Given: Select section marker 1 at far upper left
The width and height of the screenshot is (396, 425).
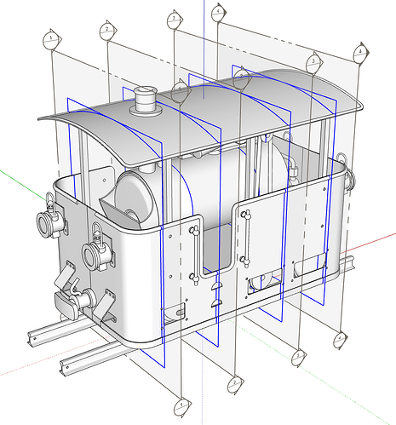Looking at the screenshot, I should coord(52,39).
